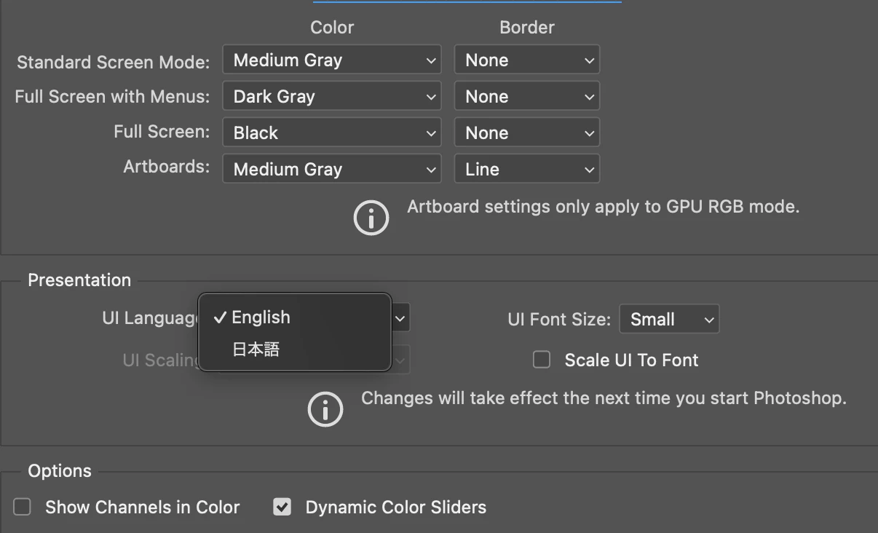
Task: Open Standard Screen Mode color dropdown
Action: [332, 60]
